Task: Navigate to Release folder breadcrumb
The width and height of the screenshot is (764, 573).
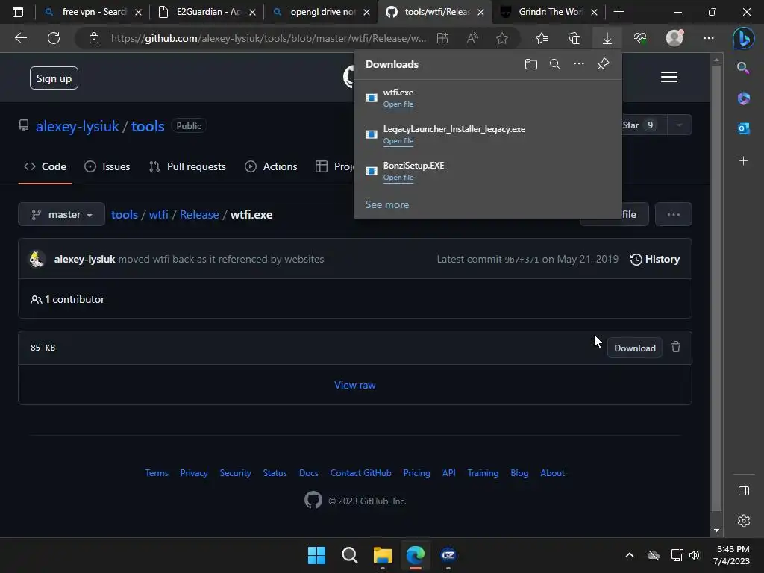Action: (x=199, y=214)
